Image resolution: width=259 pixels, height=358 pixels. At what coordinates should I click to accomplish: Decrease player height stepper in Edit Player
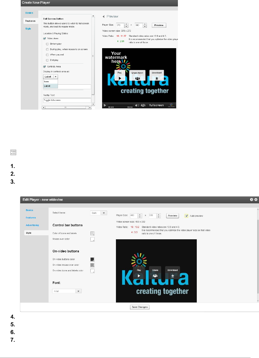tap(159, 217)
